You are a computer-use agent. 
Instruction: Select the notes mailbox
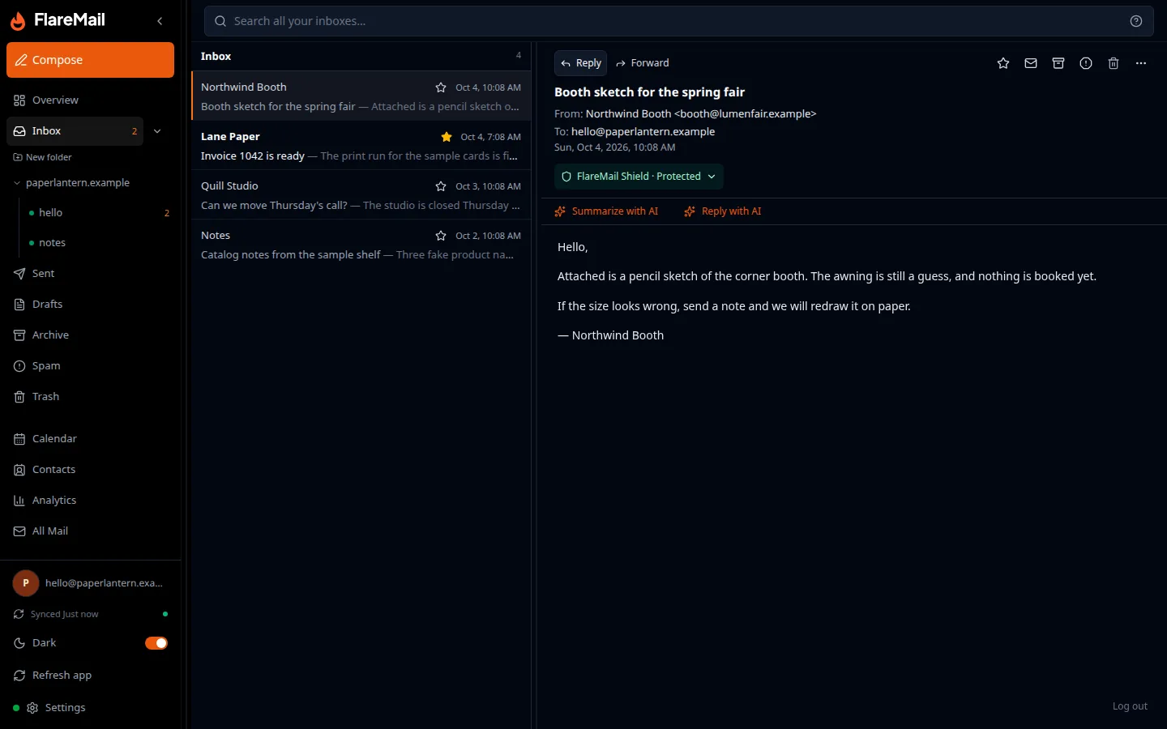tap(99, 243)
